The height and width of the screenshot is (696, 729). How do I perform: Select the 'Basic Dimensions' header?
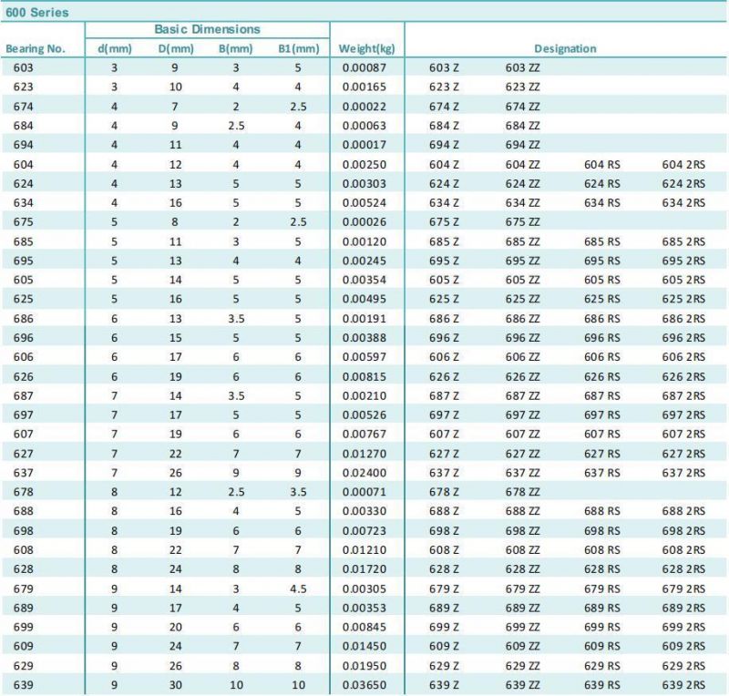(208, 29)
